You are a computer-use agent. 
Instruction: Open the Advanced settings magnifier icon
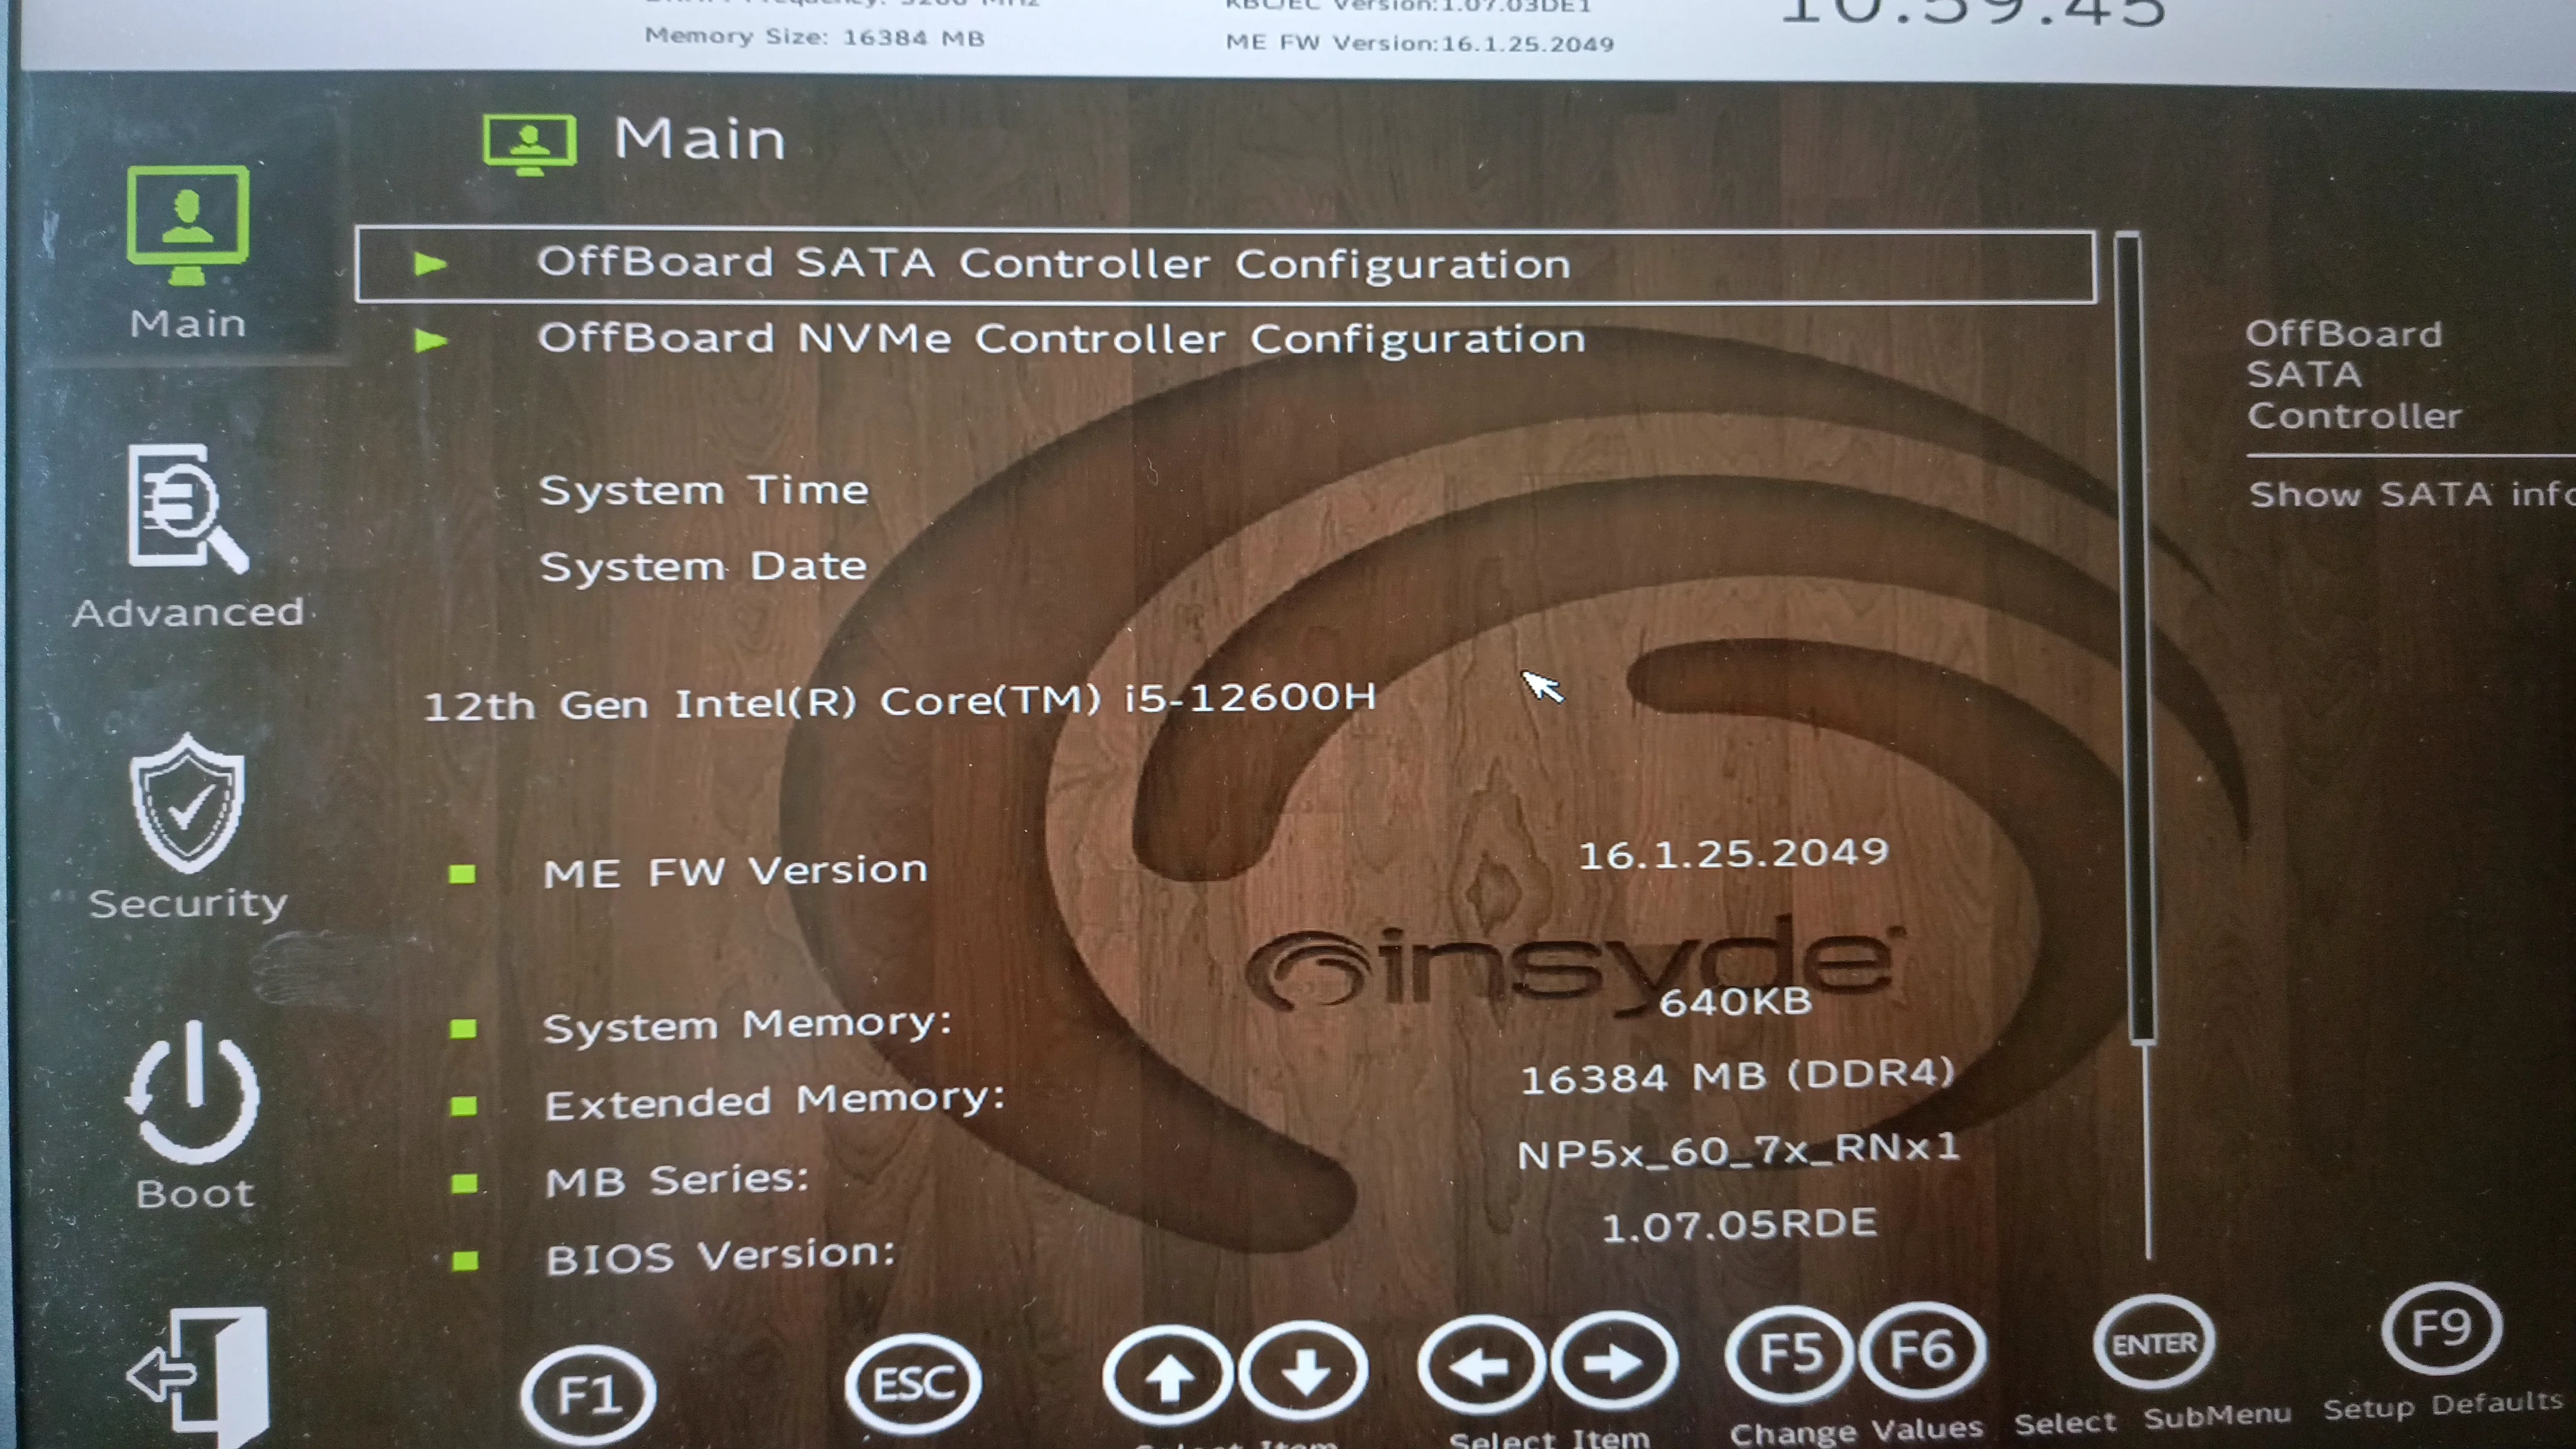[x=187, y=507]
